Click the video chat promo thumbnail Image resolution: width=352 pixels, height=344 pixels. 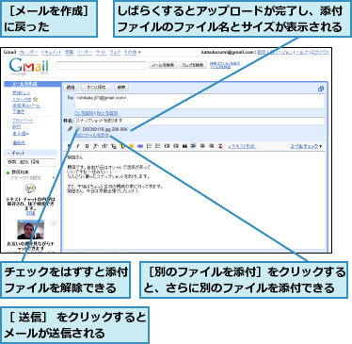point(30,230)
